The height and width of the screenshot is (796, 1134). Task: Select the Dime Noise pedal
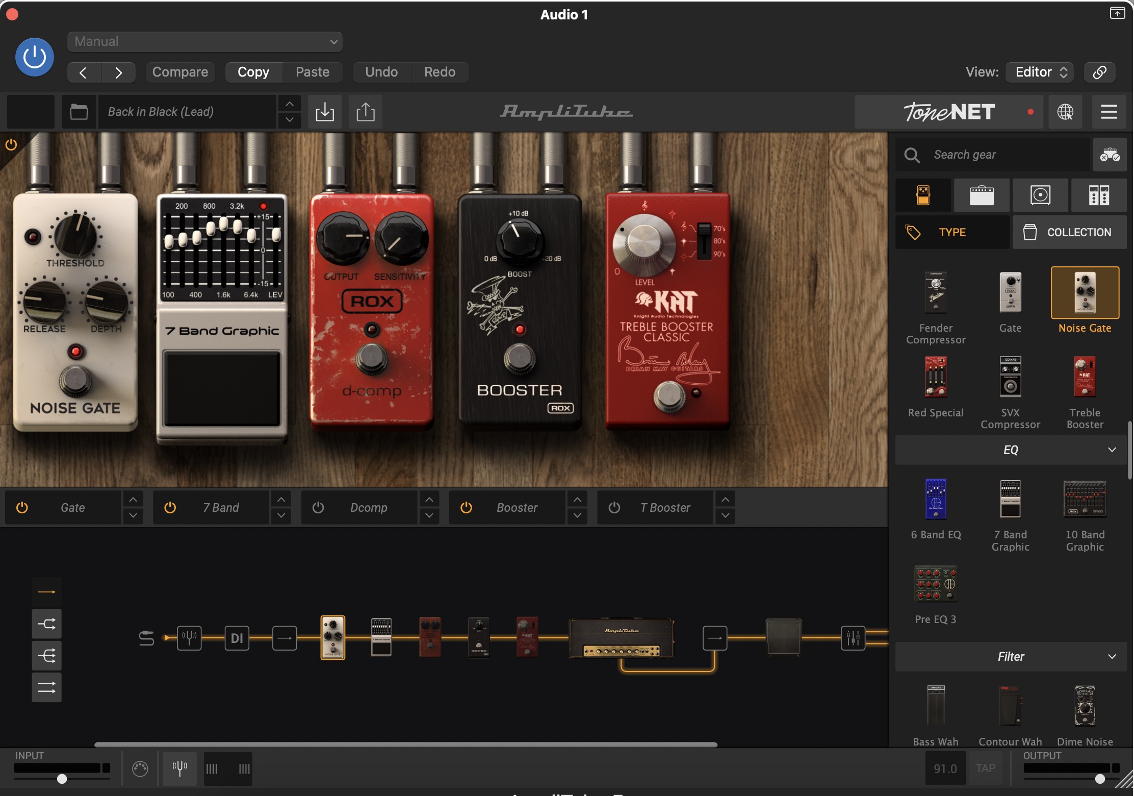(1085, 706)
